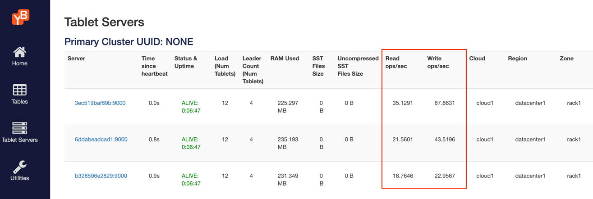The width and height of the screenshot is (593, 199).
Task: Click the RAM Used column header
Action: [x=285, y=59]
